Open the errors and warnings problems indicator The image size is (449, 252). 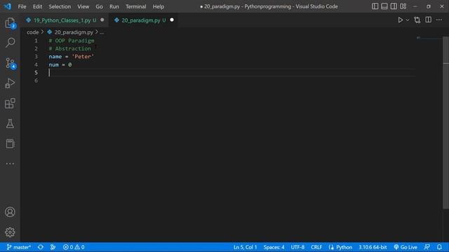tap(74, 247)
